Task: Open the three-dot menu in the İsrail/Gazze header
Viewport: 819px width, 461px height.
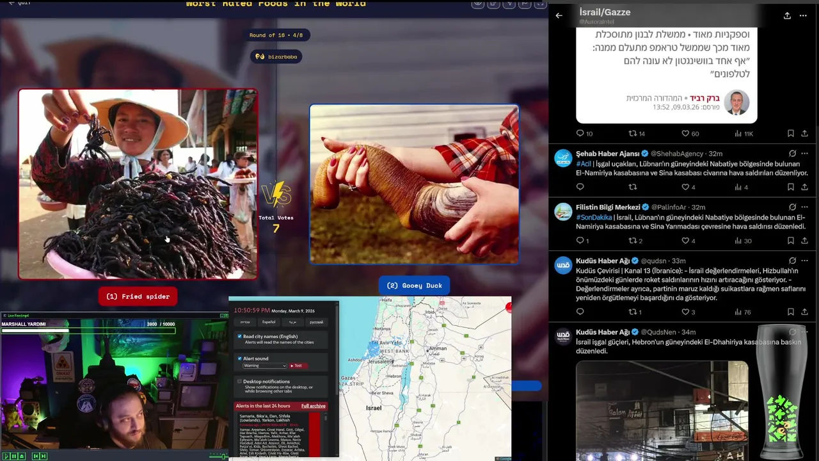Action: [803, 15]
